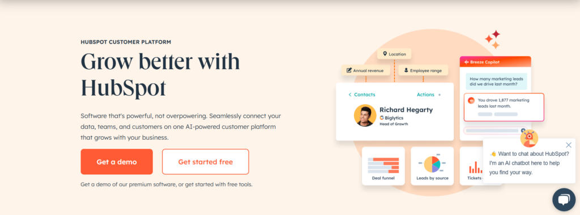Click the Copilot reply icon on lead answer

(x=471, y=101)
